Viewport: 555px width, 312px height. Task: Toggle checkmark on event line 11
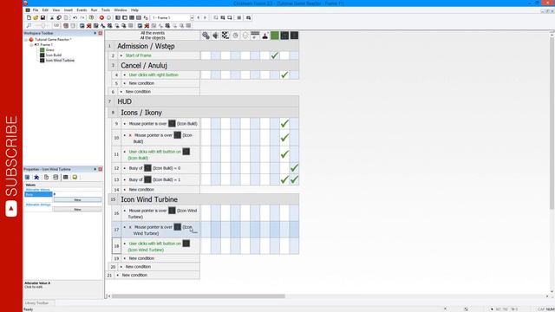tap(284, 154)
